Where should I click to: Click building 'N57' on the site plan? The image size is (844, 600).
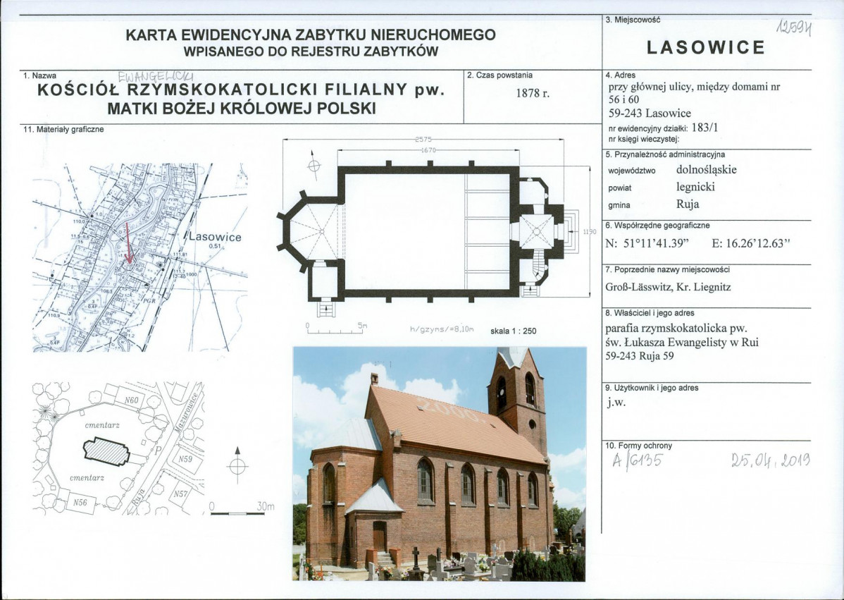pos(181,494)
